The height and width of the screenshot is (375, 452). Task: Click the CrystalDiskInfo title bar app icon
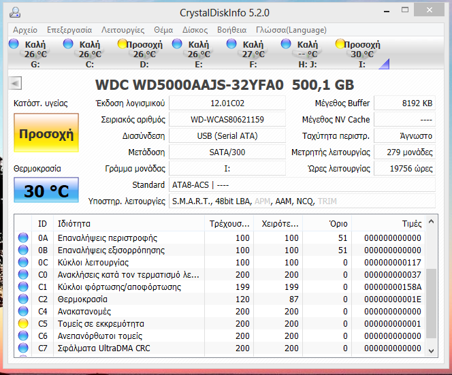coord(15,12)
